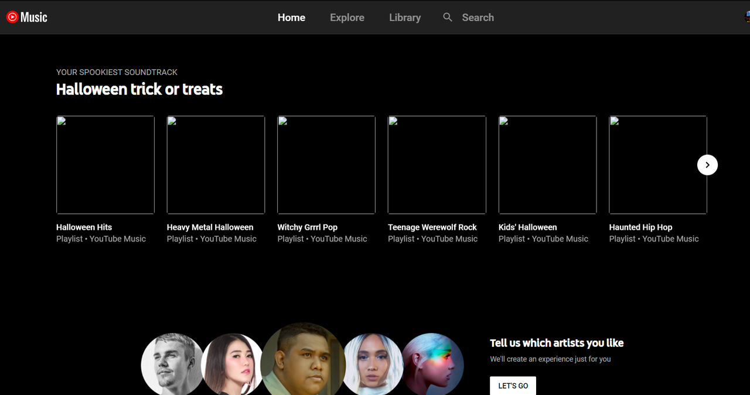Click the Search text field
The image size is (750, 395).
tap(478, 18)
